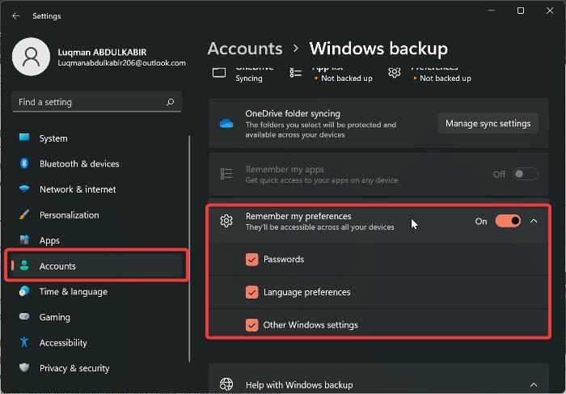Viewport: 566px width, 394px height.
Task: Click the Bluetooth icon in sidebar
Action: [x=24, y=163]
